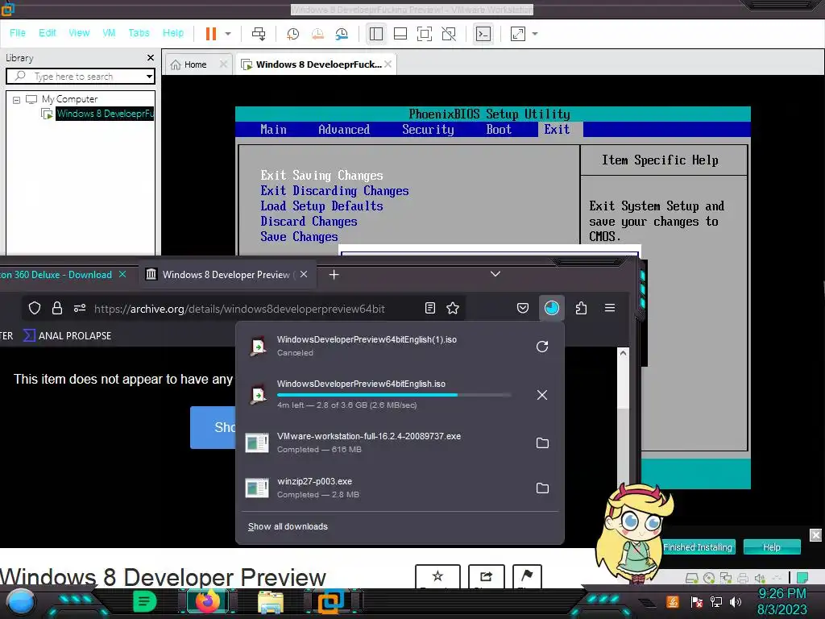This screenshot has width=825, height=619.
Task: Click the Save to Pocket icon
Action: tap(522, 309)
